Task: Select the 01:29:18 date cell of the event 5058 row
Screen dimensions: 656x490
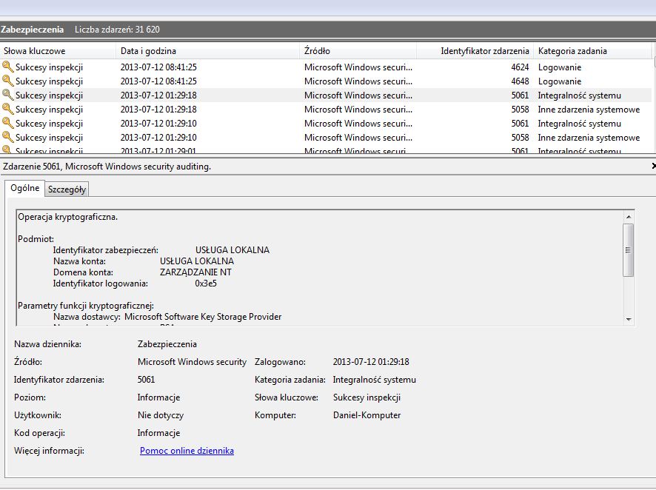Action: point(158,110)
